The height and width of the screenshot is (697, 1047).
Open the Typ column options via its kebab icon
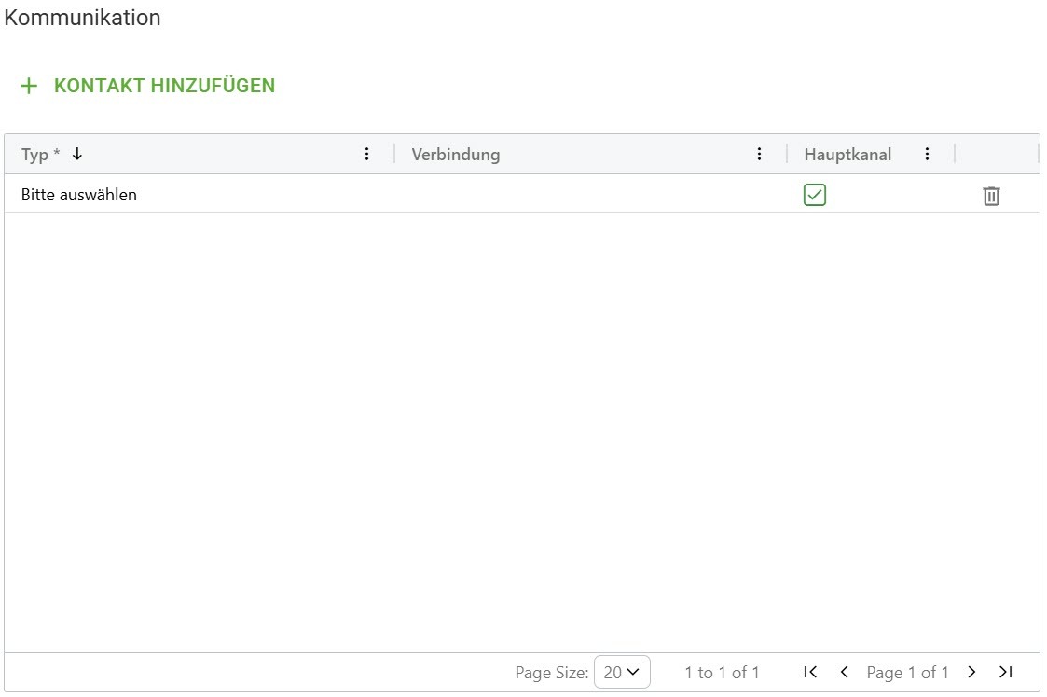367,154
